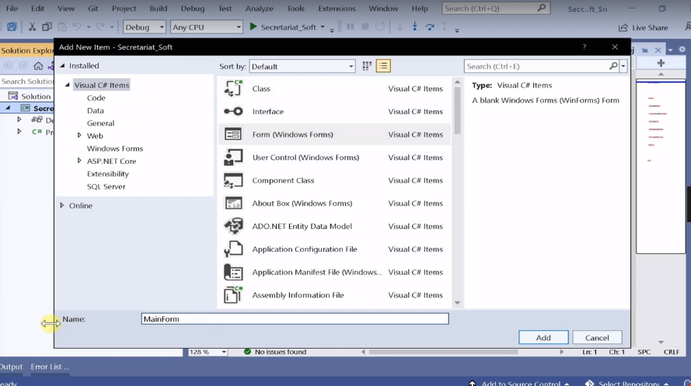Select the SQL Server category
The height and width of the screenshot is (386, 691).
point(106,186)
